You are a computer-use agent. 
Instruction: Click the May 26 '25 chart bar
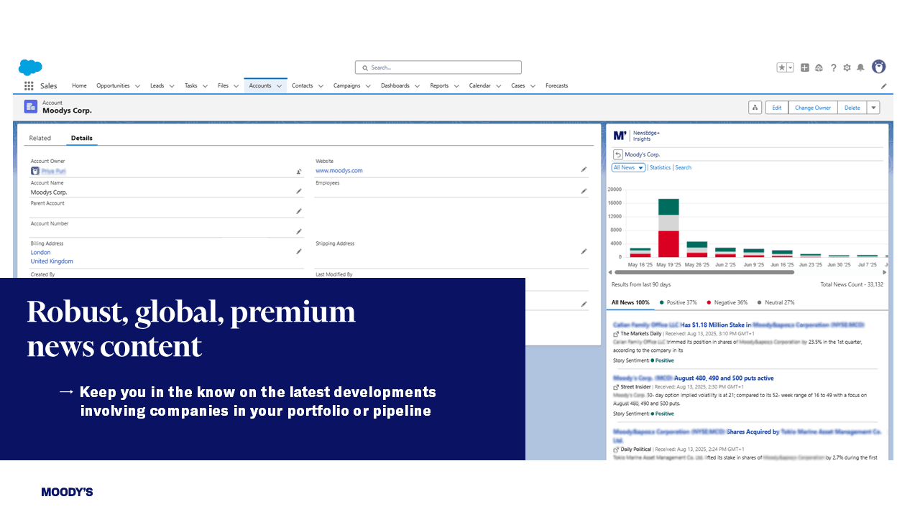tap(697, 249)
